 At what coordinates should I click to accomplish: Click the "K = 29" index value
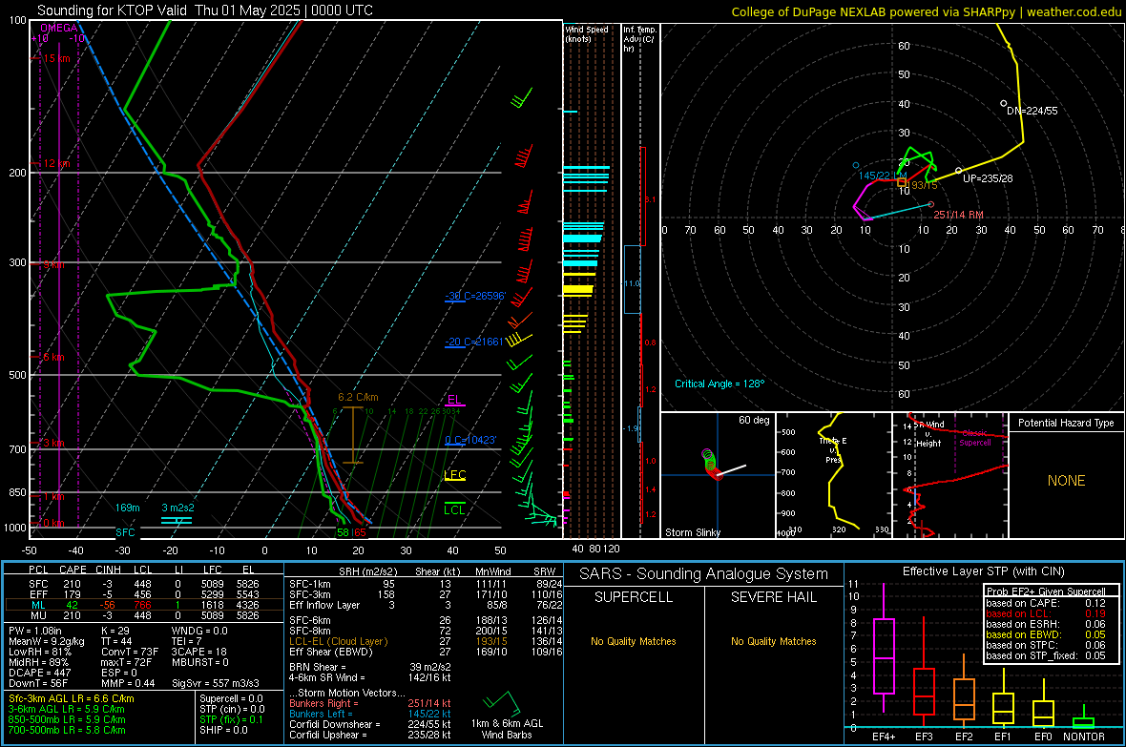click(115, 632)
